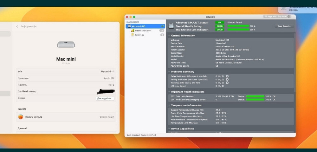
Task: Click the 2023 рік text under Mac mini
Action: point(66,63)
